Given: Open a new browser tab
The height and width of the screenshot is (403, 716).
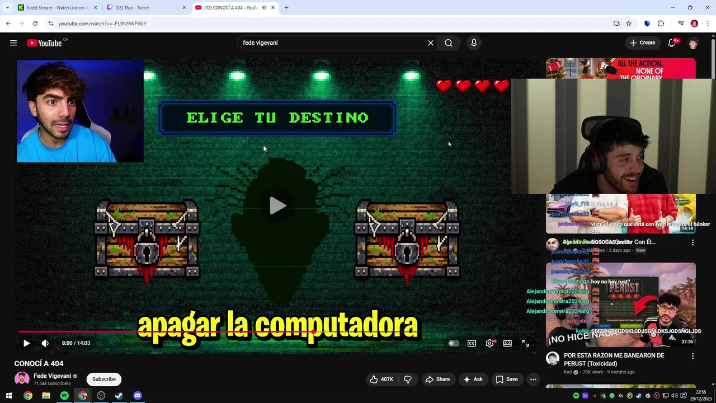Looking at the screenshot, I should coord(286,8).
